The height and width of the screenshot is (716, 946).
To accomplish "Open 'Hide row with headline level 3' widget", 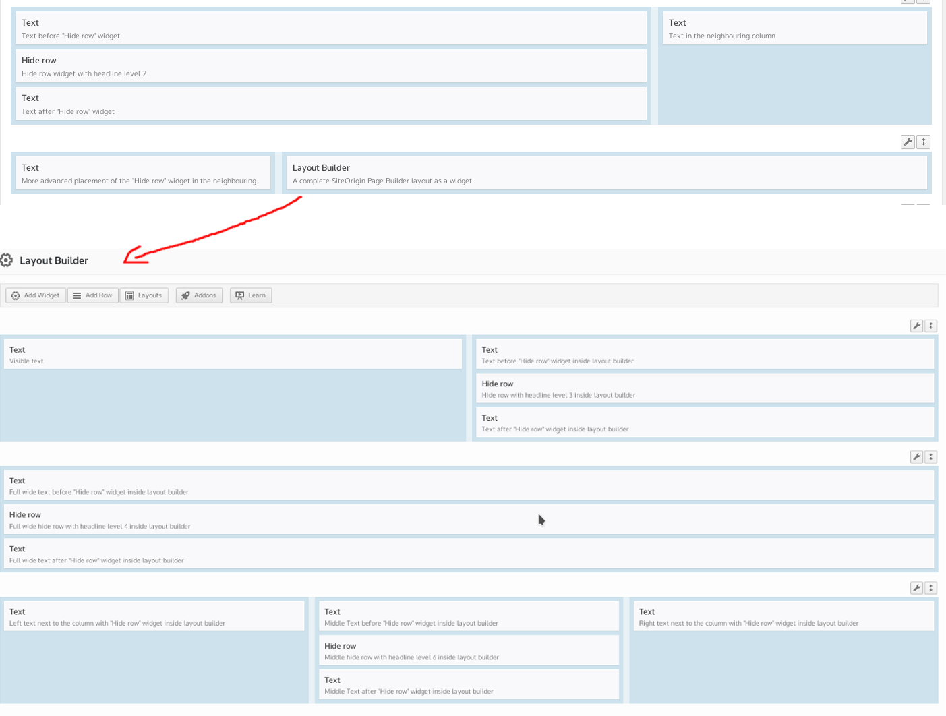I will point(705,388).
